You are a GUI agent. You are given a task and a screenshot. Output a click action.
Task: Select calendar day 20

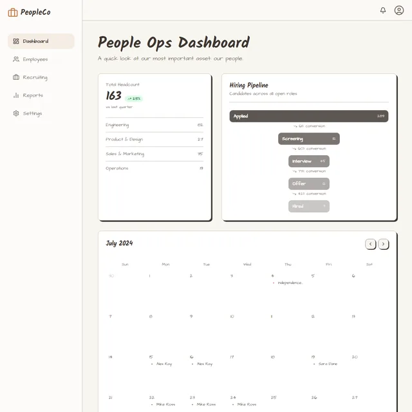pyautogui.click(x=355, y=357)
